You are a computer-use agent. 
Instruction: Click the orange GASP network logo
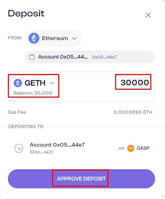pyautogui.click(x=131, y=148)
